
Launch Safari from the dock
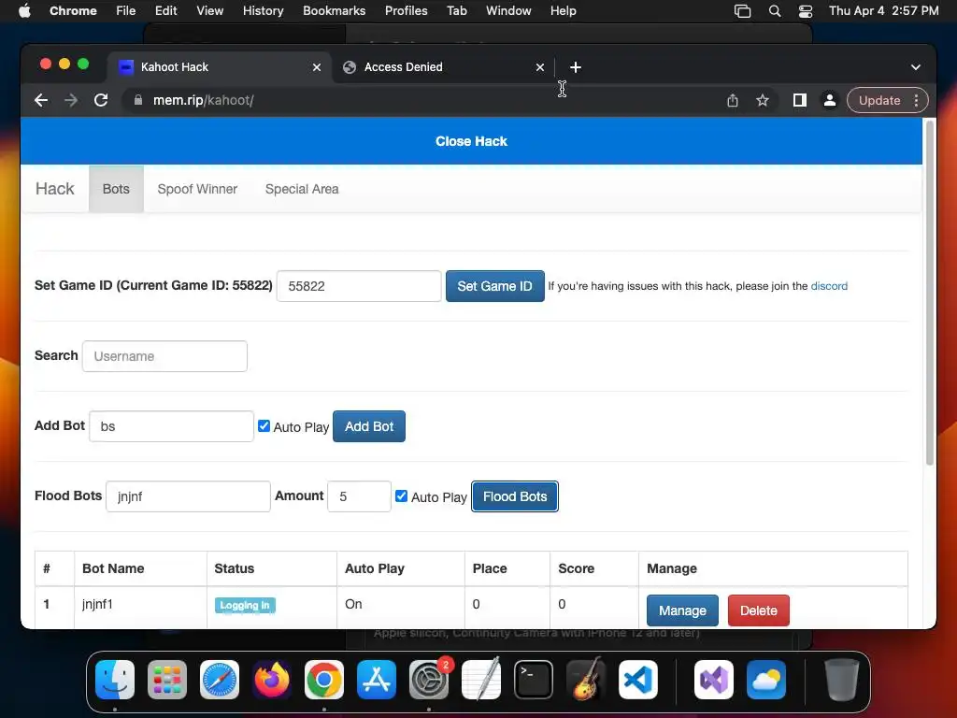220,680
